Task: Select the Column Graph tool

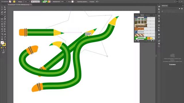Action: click(5, 34)
